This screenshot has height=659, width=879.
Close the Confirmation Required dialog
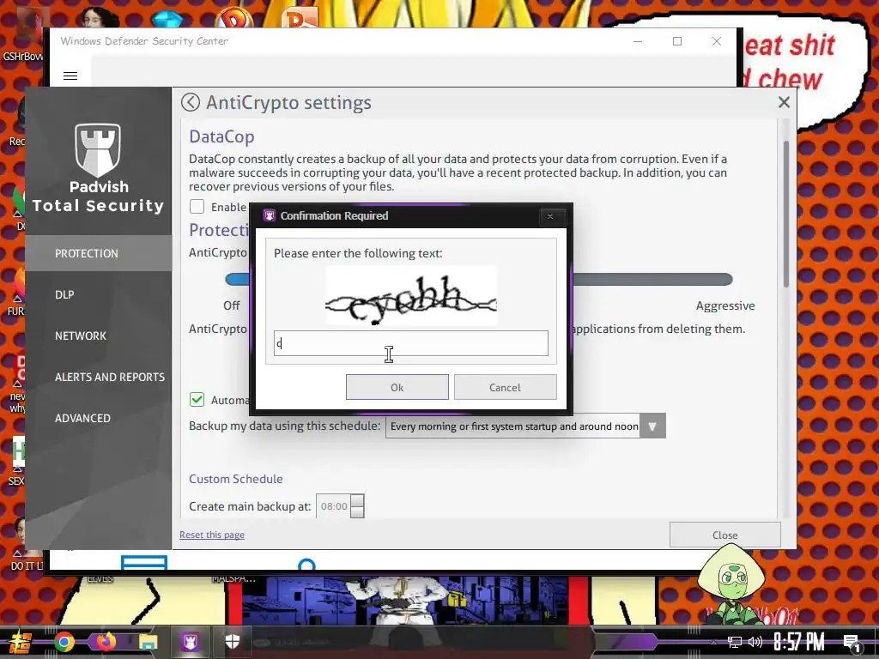550,216
